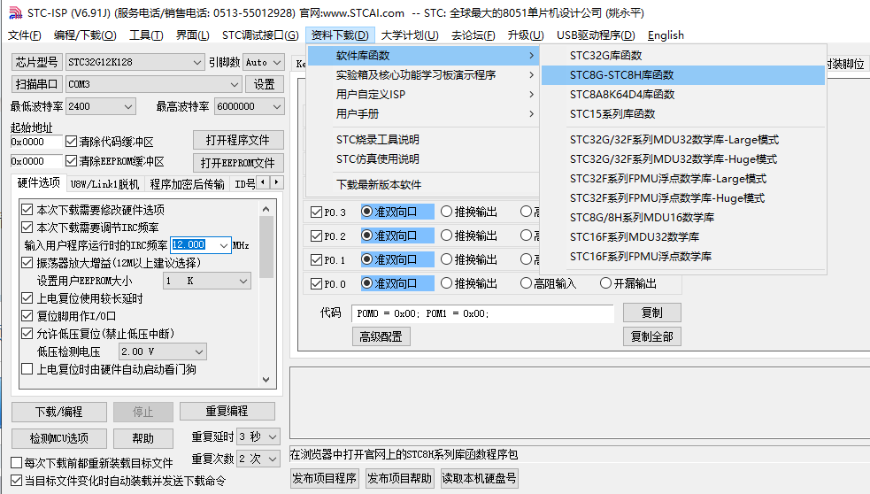Click 打开EEPROM文件 button
The width and height of the screenshot is (870, 494).
coord(238,163)
